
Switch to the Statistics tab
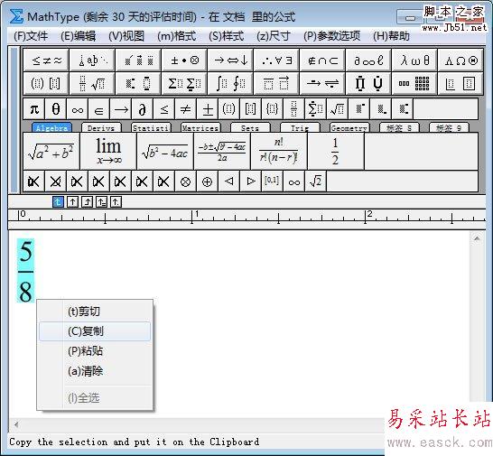151,127
